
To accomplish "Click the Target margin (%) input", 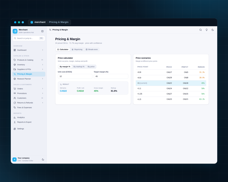I will 111,76.
